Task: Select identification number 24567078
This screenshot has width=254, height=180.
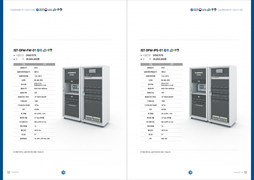Action: (158, 55)
